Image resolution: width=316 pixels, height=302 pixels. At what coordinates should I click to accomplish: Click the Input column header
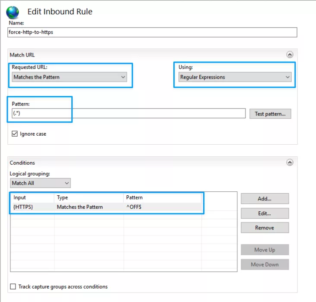[x=32, y=197]
